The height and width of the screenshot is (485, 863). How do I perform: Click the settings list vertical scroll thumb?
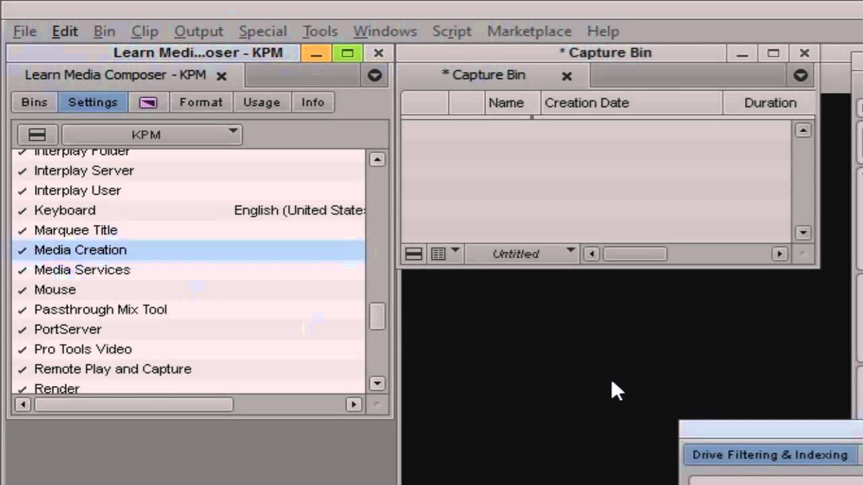tap(377, 316)
